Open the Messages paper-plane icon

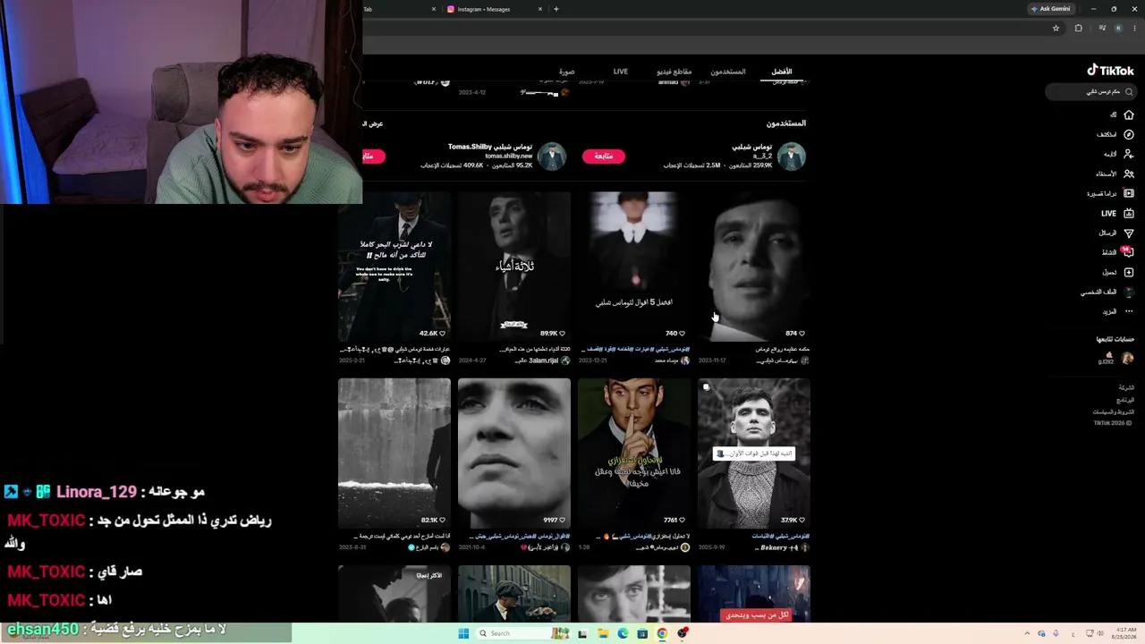[x=1128, y=233]
